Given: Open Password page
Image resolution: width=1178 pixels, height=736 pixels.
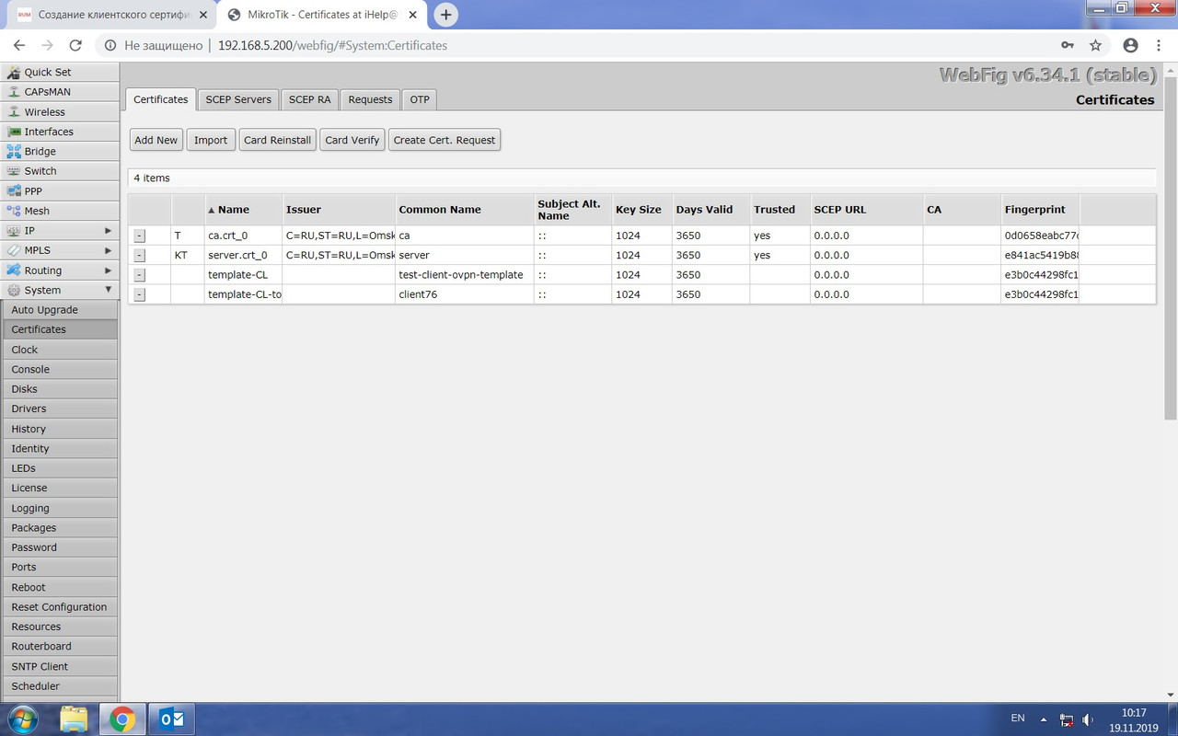Looking at the screenshot, I should pos(59,547).
